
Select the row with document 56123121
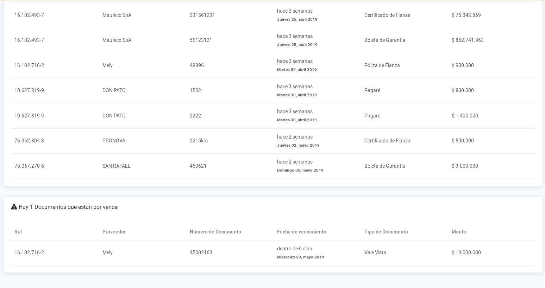point(201,40)
